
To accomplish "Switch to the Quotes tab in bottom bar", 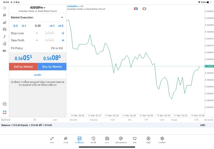I will tap(52, 140).
